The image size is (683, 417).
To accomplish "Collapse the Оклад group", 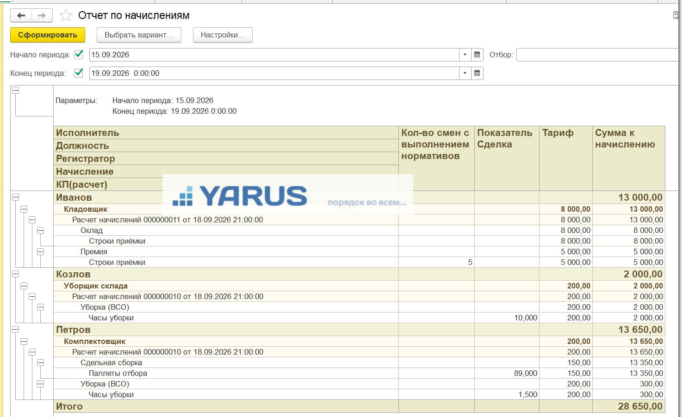I will (41, 230).
